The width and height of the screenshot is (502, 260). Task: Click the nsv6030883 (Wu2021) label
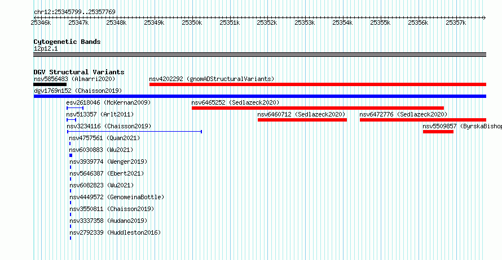click(x=101, y=150)
